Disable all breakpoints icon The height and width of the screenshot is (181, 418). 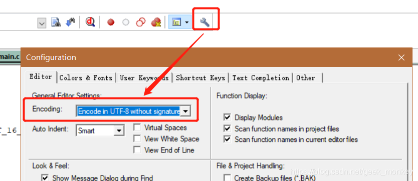pyautogui.click(x=140, y=22)
